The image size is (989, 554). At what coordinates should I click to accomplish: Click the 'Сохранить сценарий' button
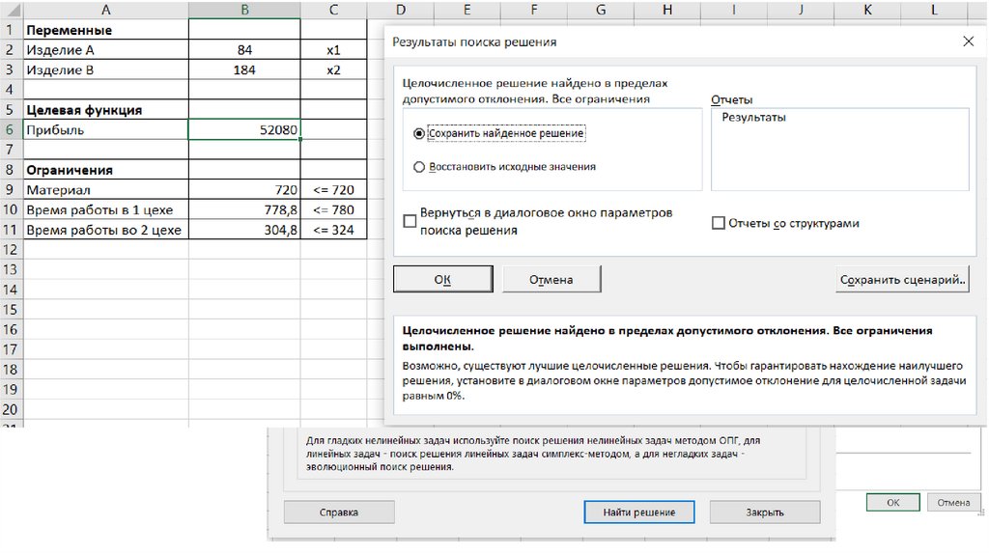902,280
